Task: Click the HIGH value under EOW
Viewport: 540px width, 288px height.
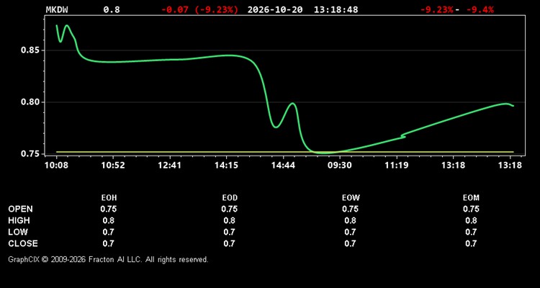Action: pos(350,220)
